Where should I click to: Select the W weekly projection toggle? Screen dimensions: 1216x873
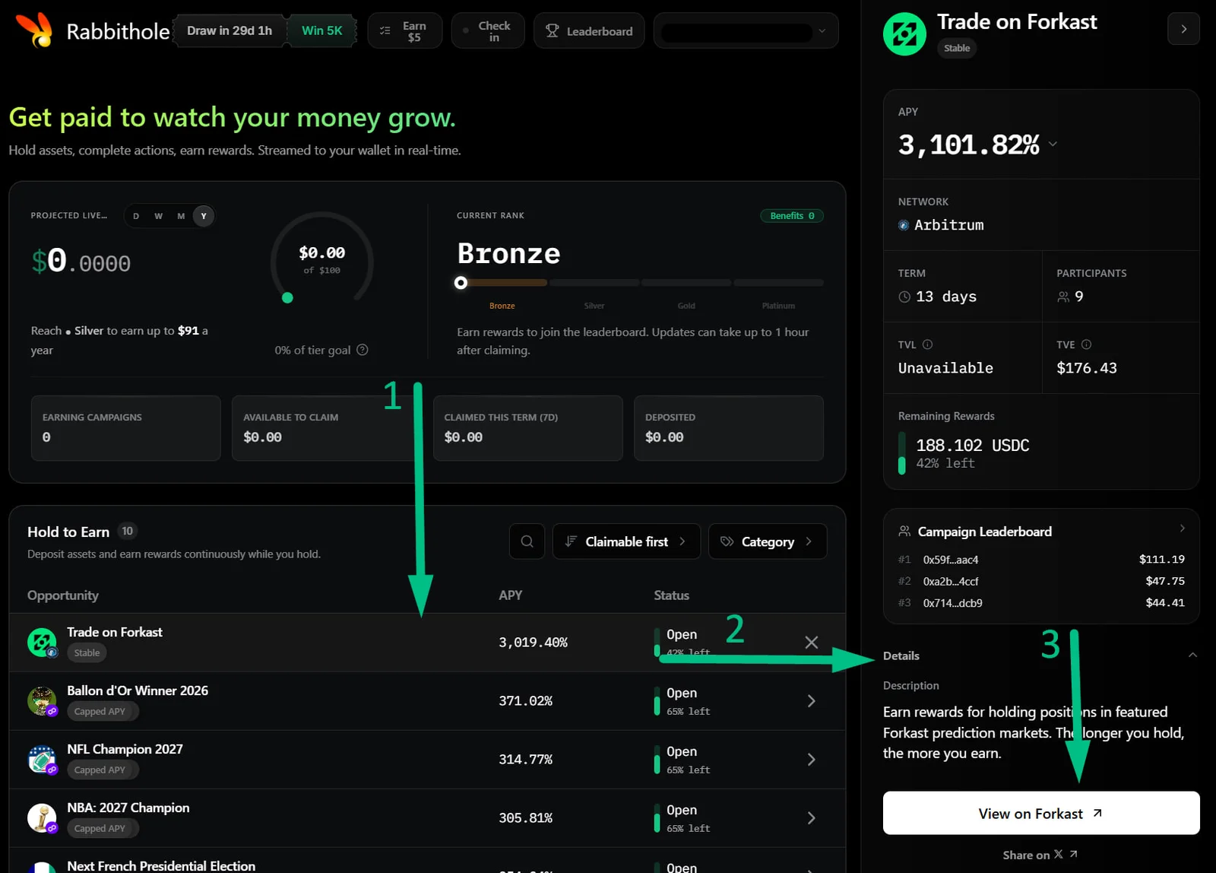click(158, 216)
